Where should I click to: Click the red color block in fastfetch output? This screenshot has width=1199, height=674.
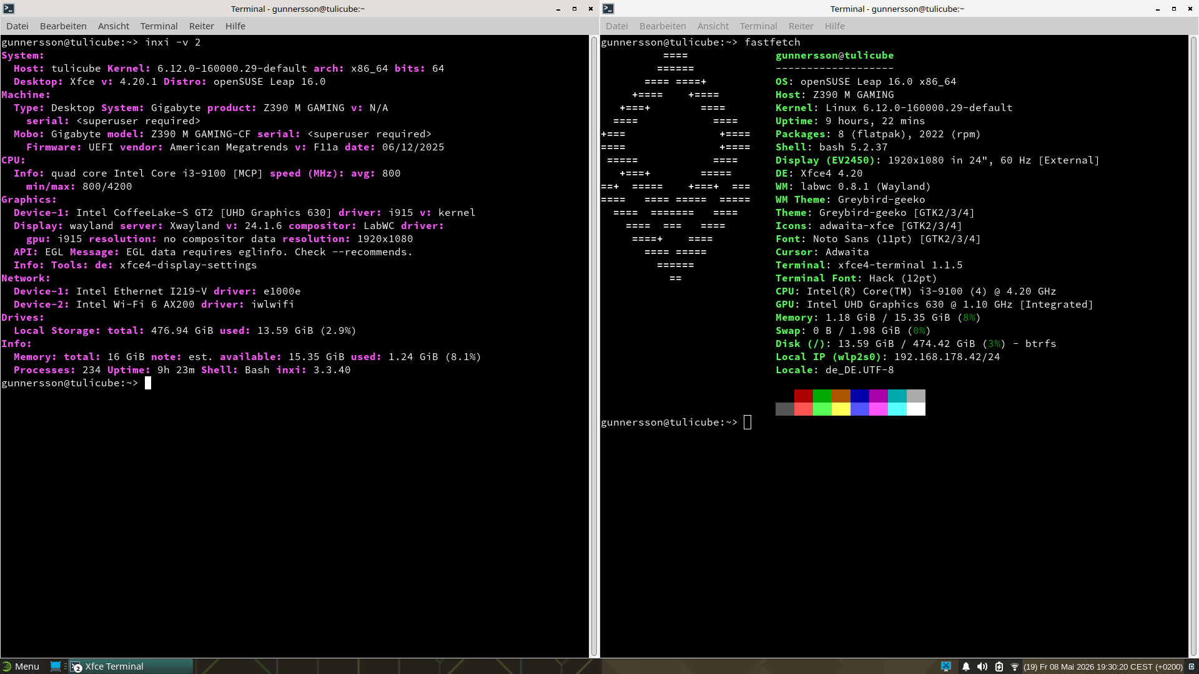coord(804,396)
